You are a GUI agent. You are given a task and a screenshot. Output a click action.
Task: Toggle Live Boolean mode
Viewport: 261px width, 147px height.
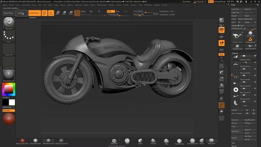(35, 13)
